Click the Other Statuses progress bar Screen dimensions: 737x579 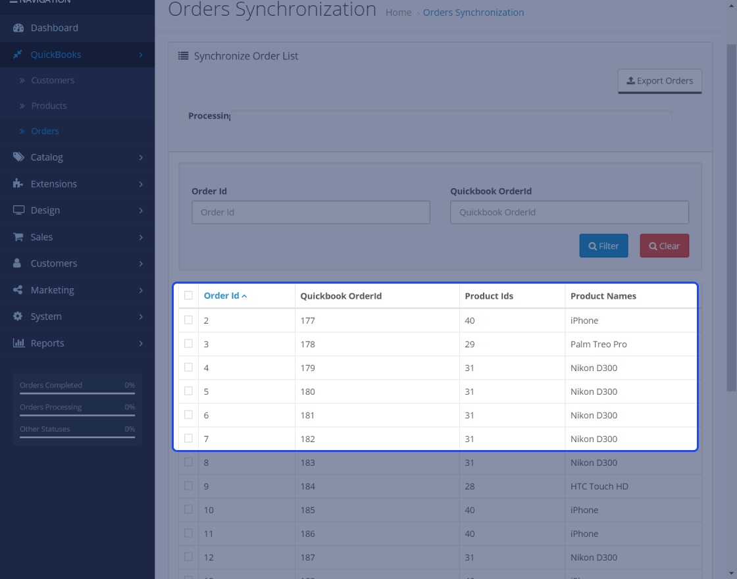point(77,437)
